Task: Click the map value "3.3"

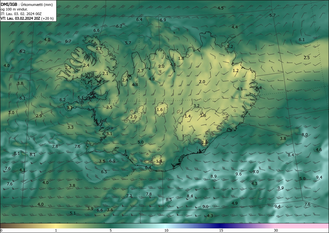Action: pos(70,127)
